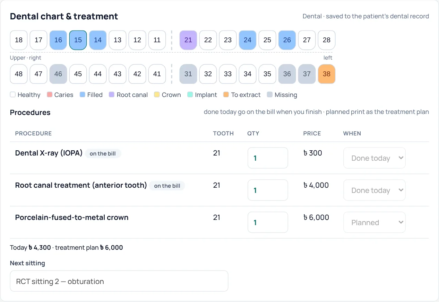Screen dimensions: 439x302
Task: Select the To extract legend swatch
Action: 226,95
